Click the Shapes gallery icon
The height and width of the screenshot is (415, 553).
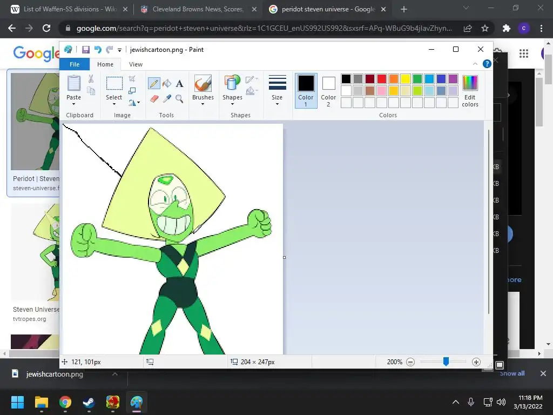point(232,83)
